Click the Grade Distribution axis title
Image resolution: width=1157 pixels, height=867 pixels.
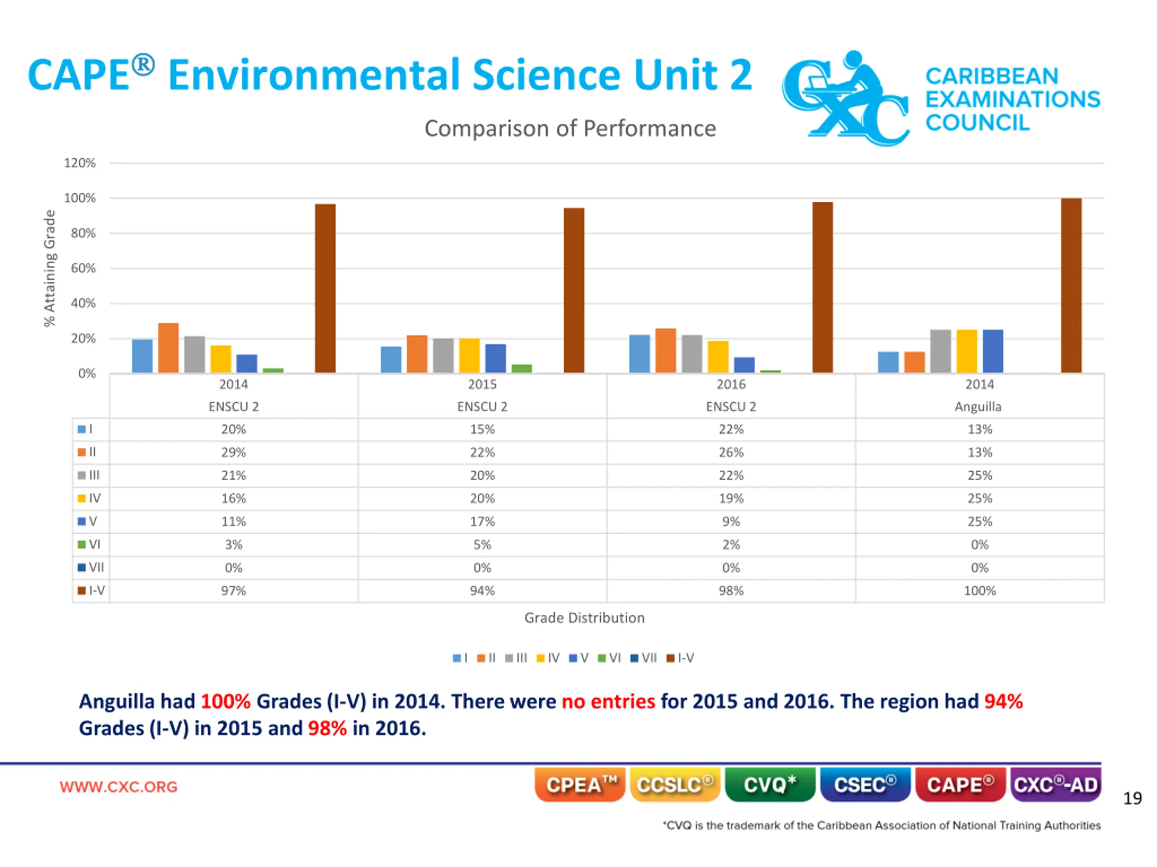pyautogui.click(x=584, y=618)
